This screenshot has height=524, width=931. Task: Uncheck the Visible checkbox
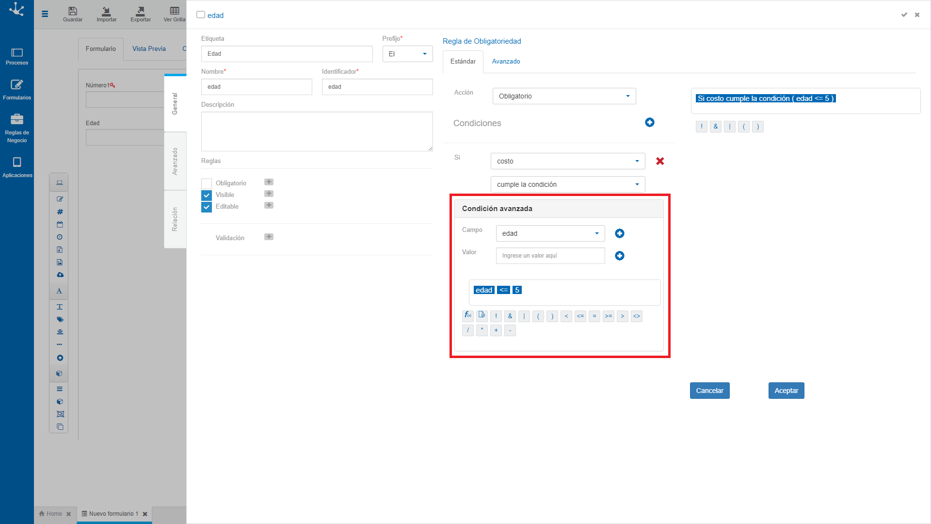[x=207, y=195]
